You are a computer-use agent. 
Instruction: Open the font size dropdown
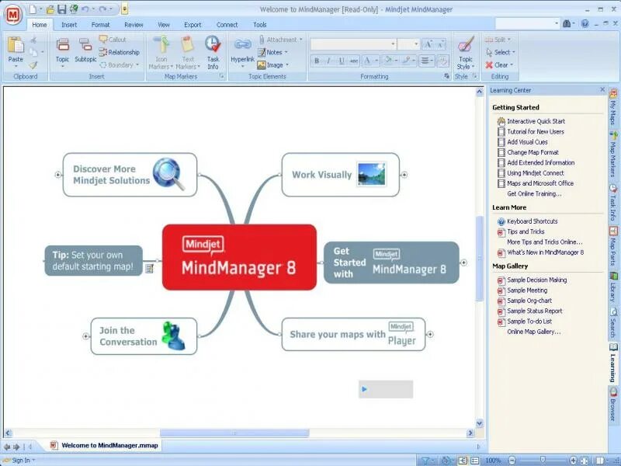[x=416, y=44]
